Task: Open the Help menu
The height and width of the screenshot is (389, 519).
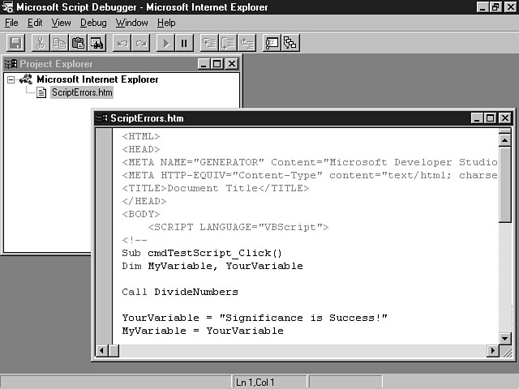Action: 166,23
